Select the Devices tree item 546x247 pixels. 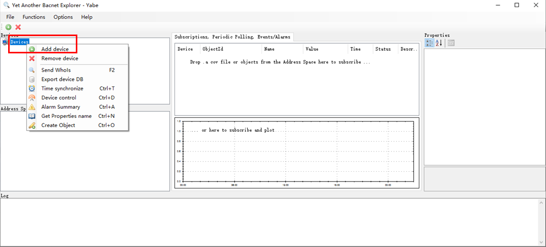pyautogui.click(x=19, y=42)
